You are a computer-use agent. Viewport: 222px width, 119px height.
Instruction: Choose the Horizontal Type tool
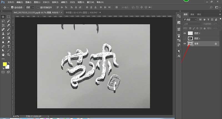[x=9, y=46]
